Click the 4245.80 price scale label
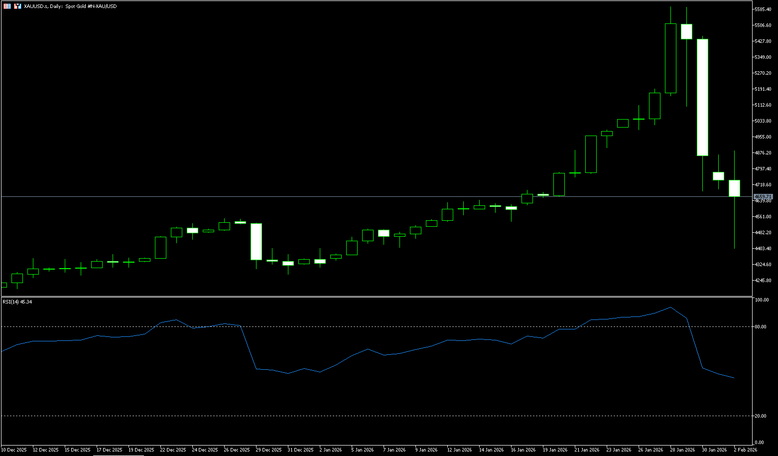The height and width of the screenshot is (456, 778). pyautogui.click(x=763, y=281)
